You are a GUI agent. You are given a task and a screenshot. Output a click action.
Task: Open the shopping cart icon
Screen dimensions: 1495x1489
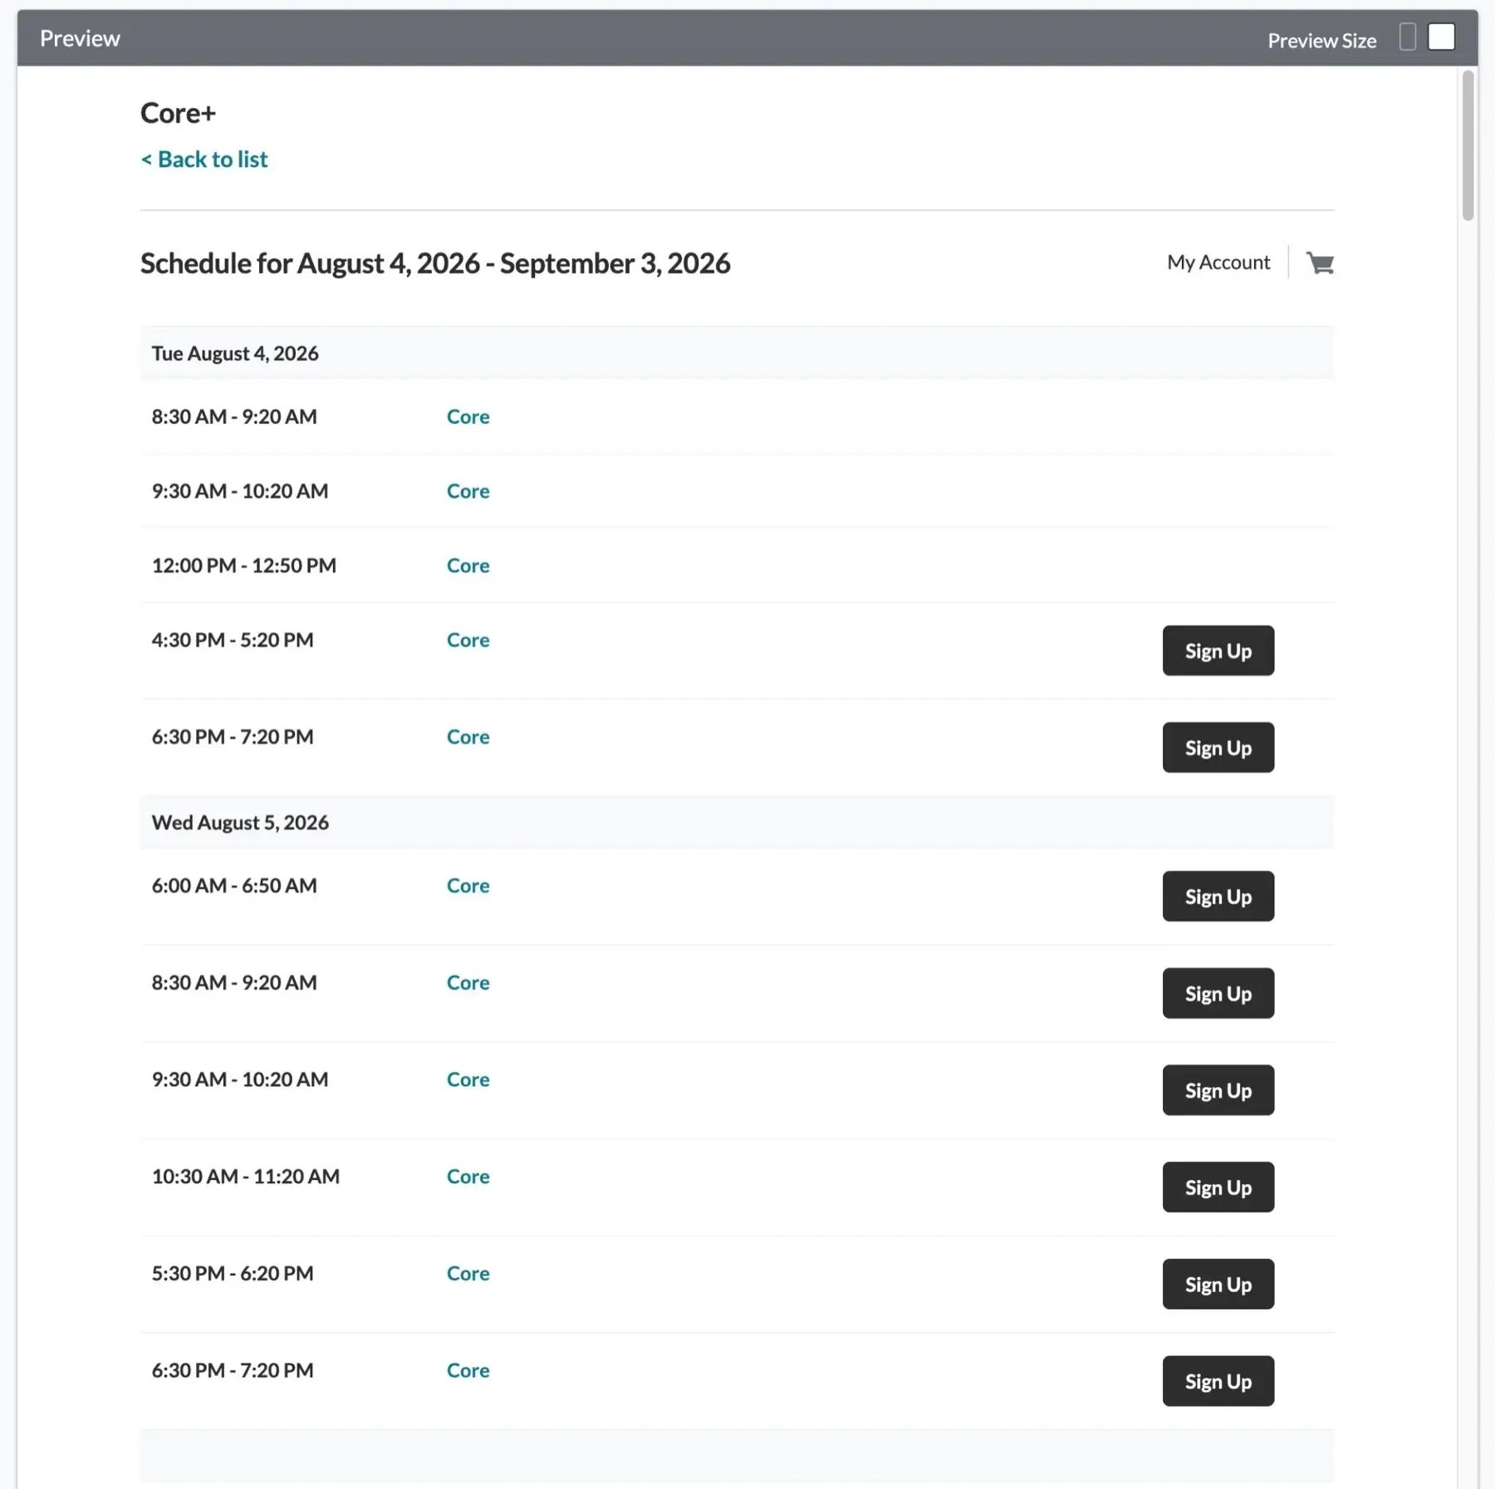click(1320, 263)
